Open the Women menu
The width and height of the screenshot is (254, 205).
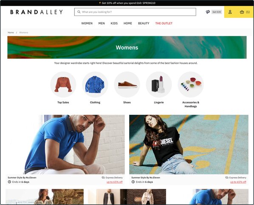click(x=87, y=23)
